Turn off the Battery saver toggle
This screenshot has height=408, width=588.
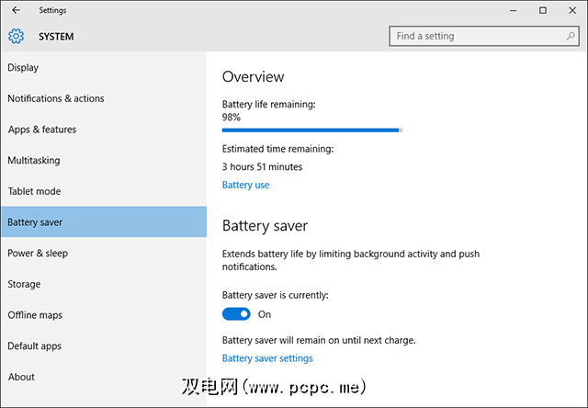coord(236,314)
